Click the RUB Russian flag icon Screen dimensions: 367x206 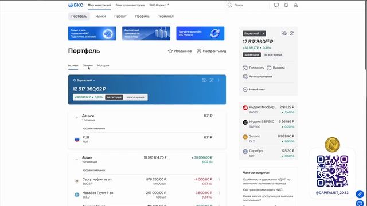(77, 140)
